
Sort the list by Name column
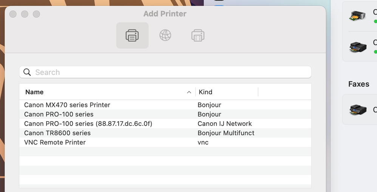click(34, 92)
